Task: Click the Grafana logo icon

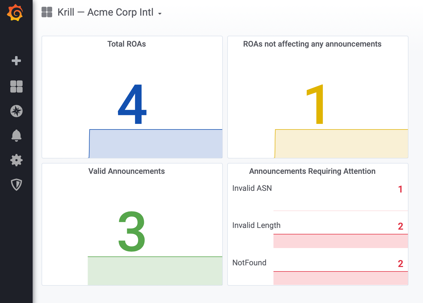Action: [x=15, y=13]
